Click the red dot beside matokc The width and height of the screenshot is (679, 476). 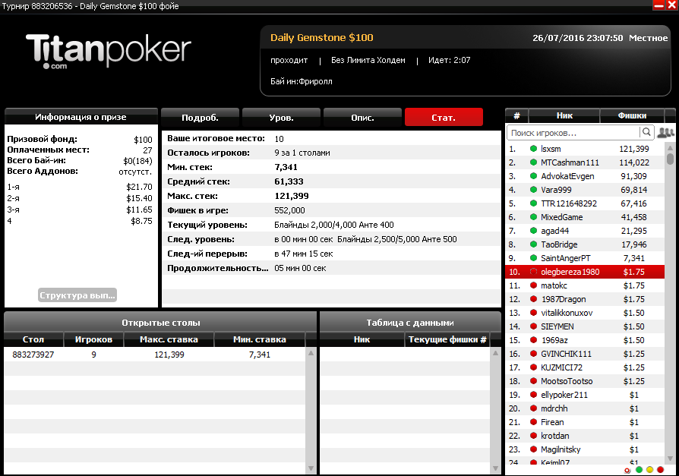[x=533, y=285]
